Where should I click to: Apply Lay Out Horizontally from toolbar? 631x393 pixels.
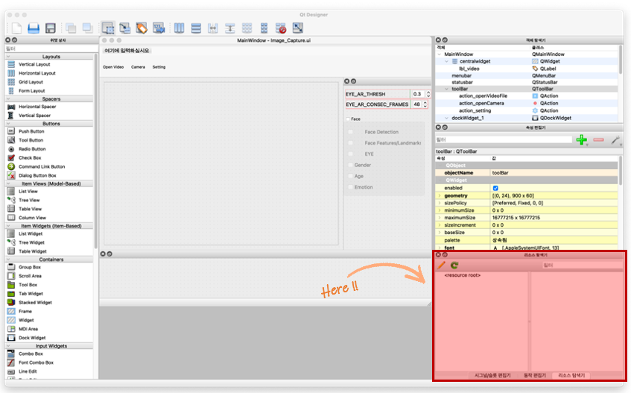coord(179,28)
